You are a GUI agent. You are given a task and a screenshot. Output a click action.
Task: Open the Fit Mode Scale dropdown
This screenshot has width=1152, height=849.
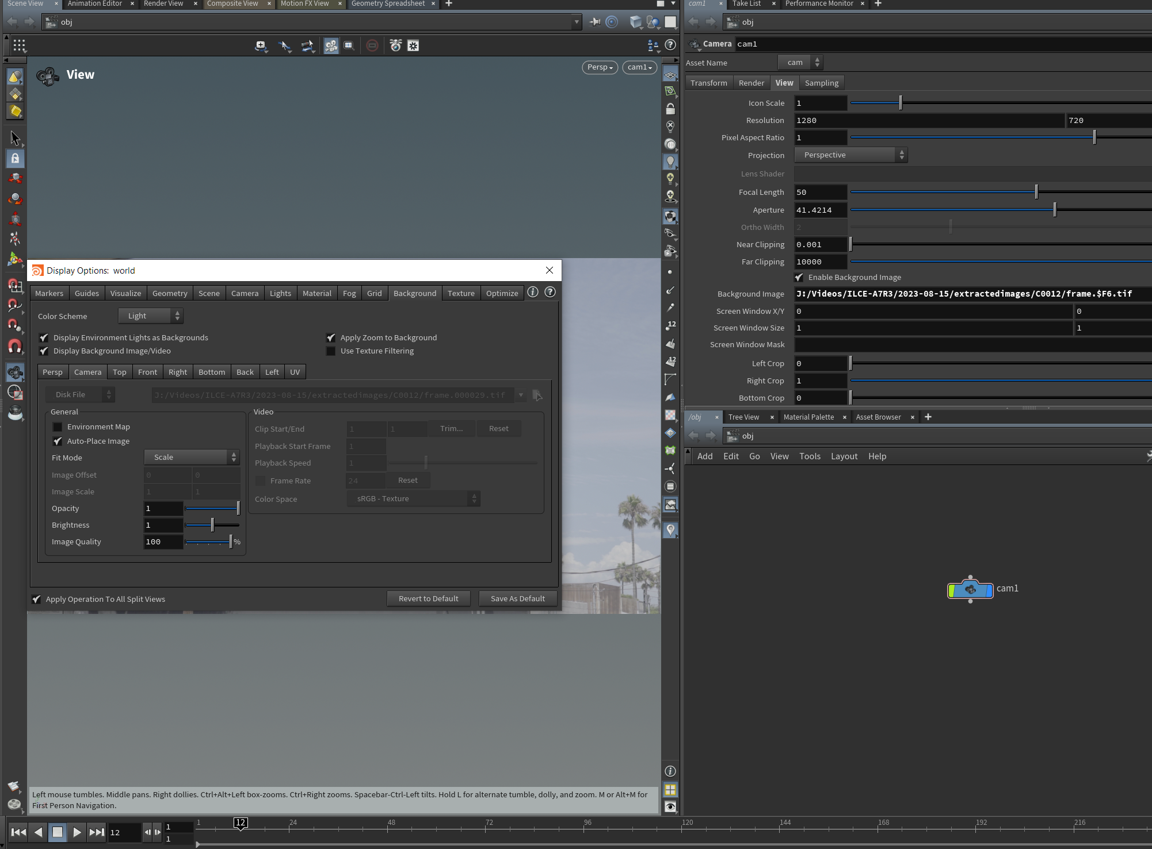pyautogui.click(x=192, y=457)
